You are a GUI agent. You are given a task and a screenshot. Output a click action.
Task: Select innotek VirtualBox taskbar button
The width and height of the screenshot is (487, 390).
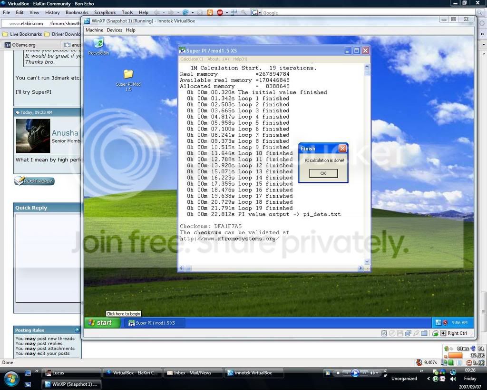(x=254, y=372)
